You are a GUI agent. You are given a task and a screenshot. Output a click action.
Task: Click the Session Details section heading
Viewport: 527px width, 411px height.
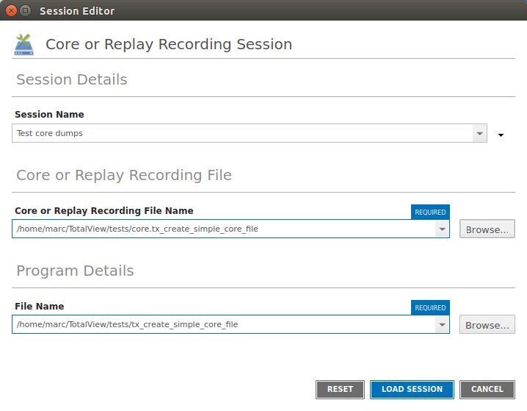pos(72,79)
